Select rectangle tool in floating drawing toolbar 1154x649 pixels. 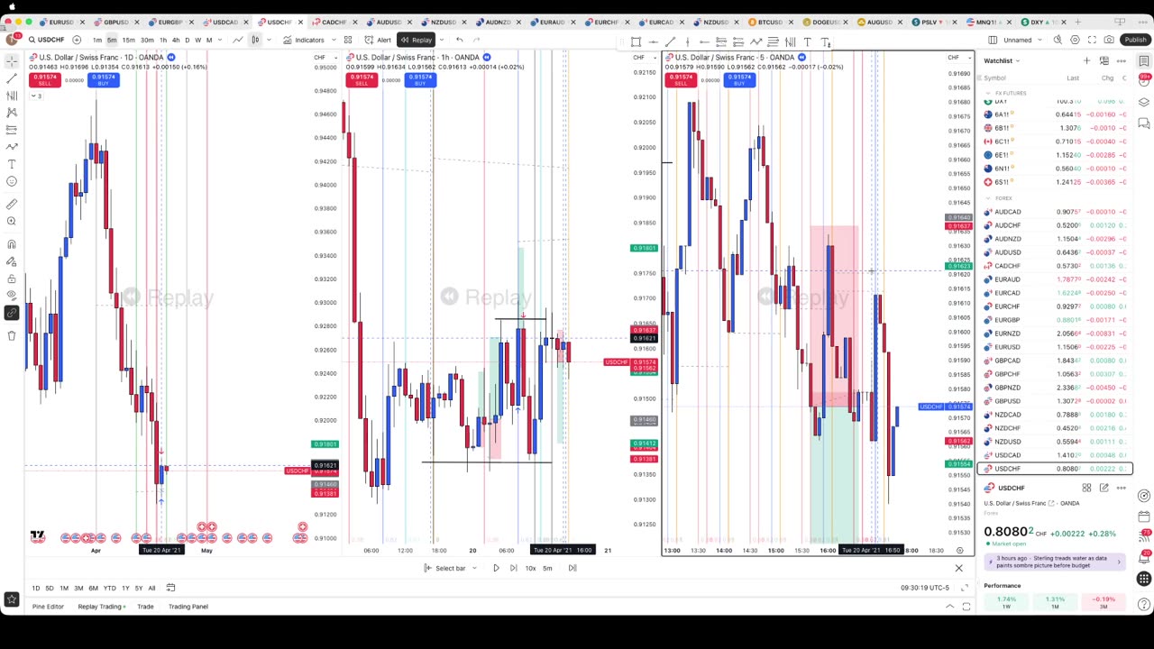click(x=636, y=41)
